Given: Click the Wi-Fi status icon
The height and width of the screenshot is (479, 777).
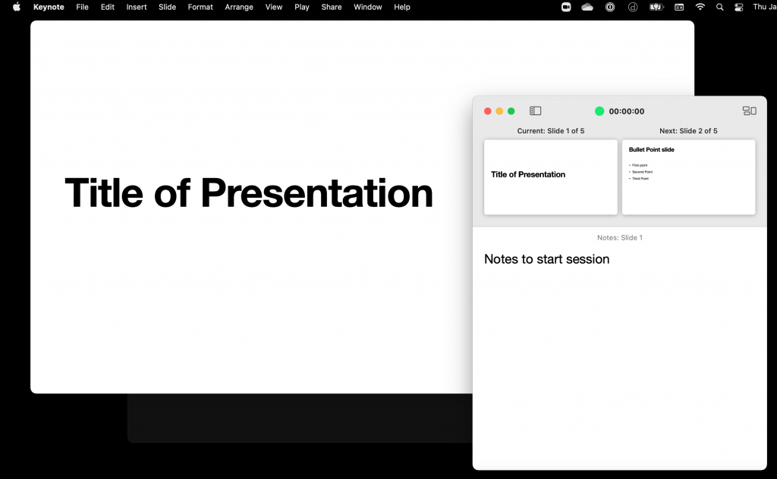Looking at the screenshot, I should pyautogui.click(x=700, y=7).
